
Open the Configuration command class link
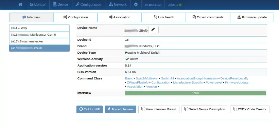pos(161,82)
